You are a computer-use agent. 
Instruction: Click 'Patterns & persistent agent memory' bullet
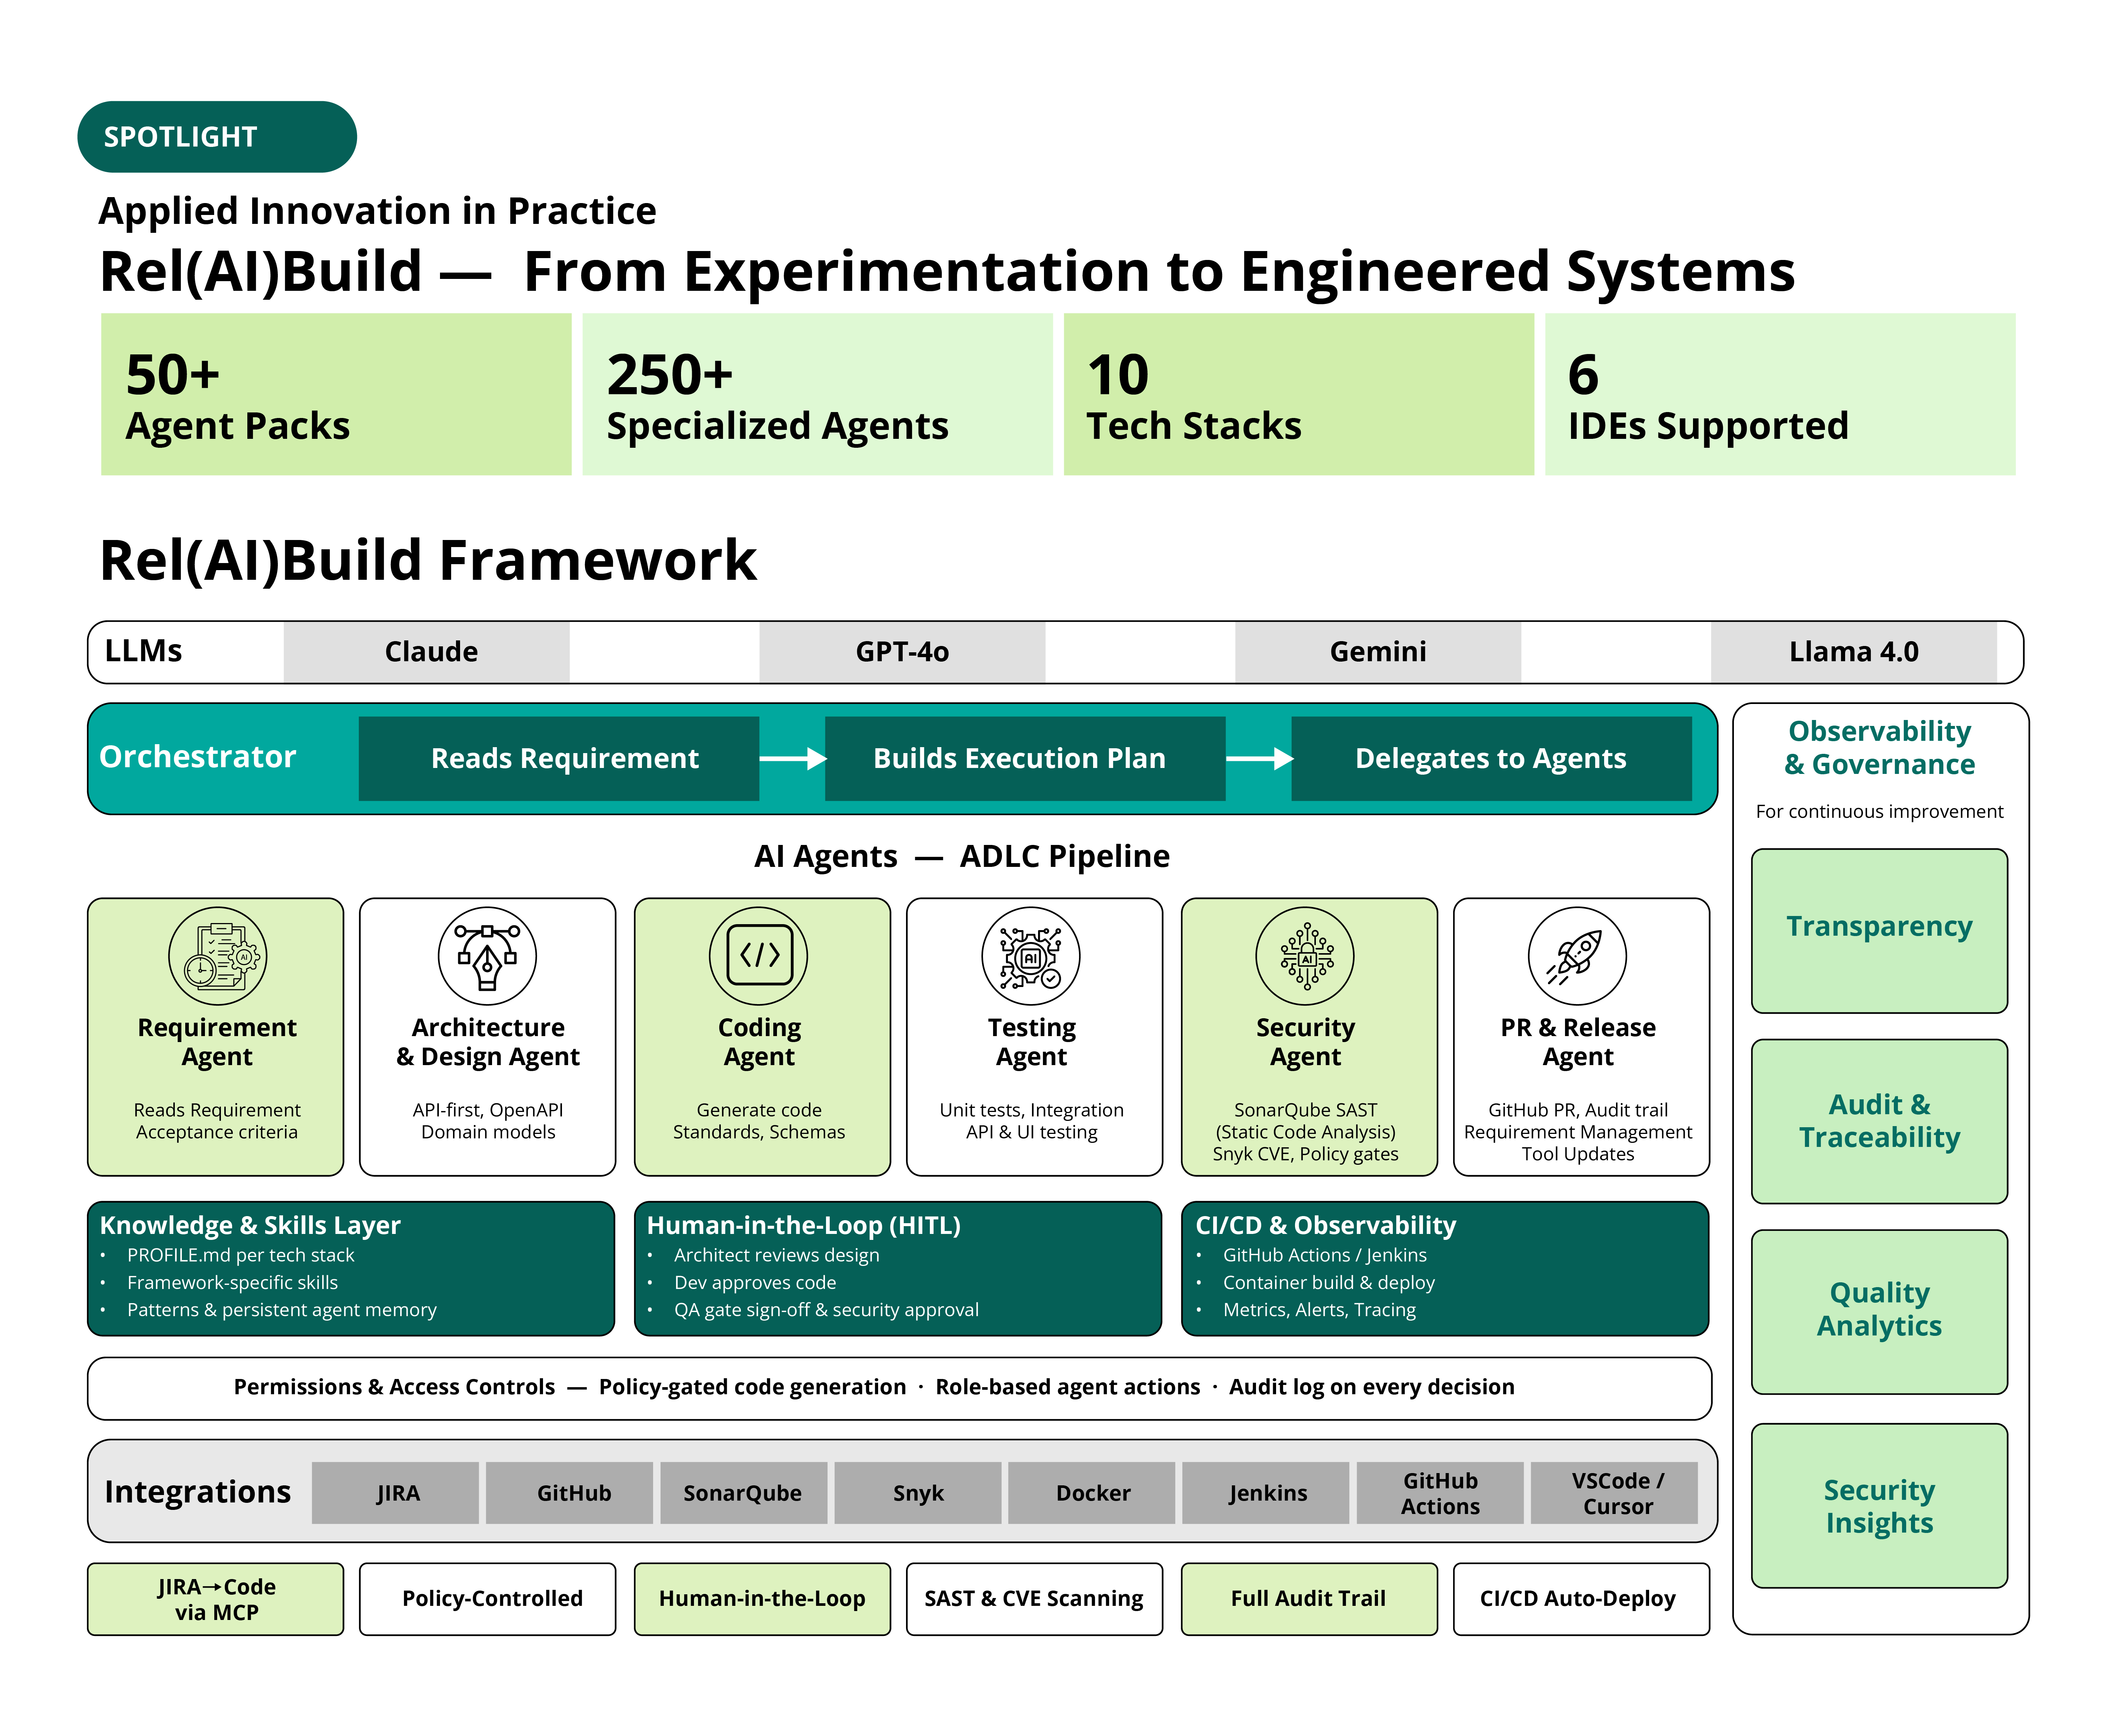282,1310
